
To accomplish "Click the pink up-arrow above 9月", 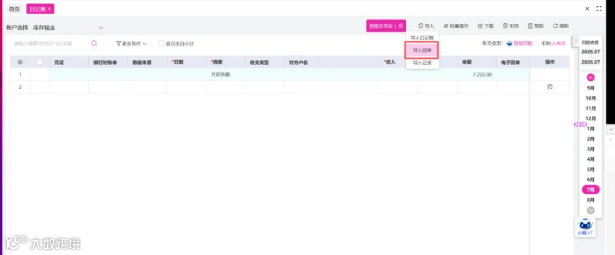I will (590, 78).
